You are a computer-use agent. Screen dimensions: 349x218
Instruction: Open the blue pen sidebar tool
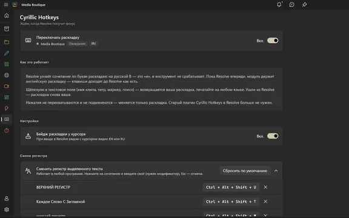pos(7,53)
